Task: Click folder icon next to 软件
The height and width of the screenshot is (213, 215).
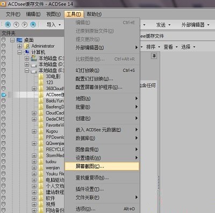Action: (41, 198)
